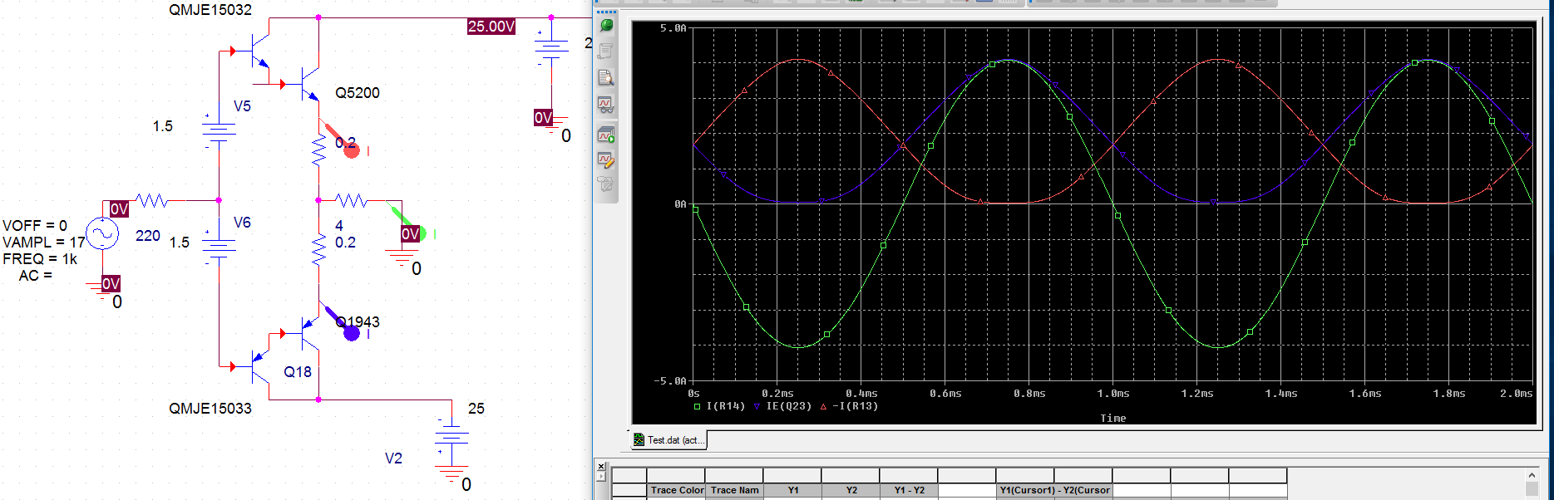Click the Q18 part label

point(298,372)
